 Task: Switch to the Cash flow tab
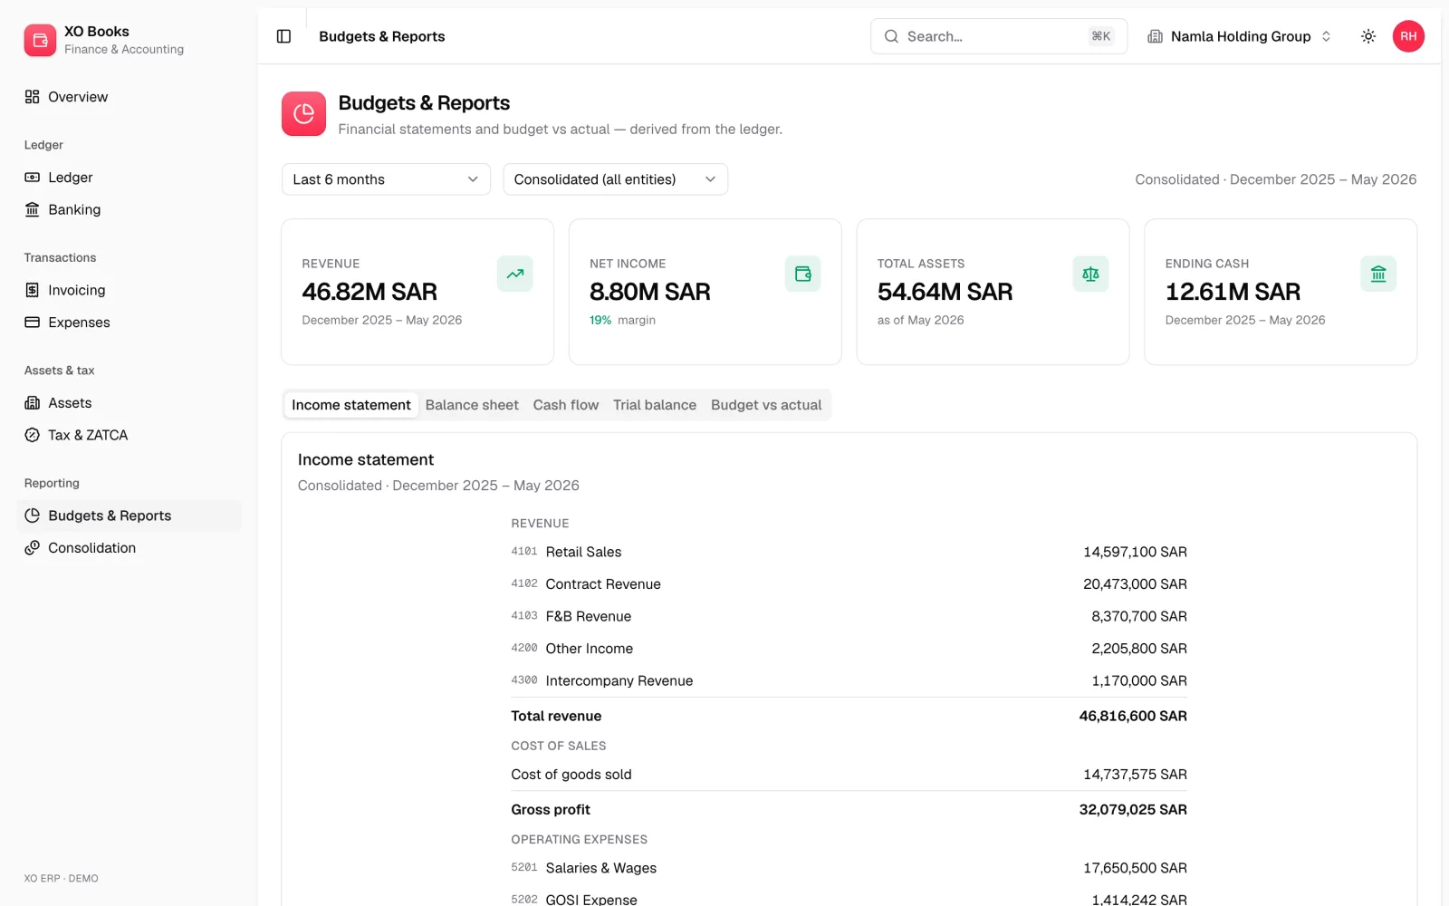pyautogui.click(x=566, y=405)
